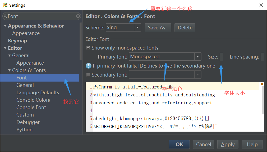
Task: Open the Secondary font dropdown arrow
Action: tap(198, 75)
